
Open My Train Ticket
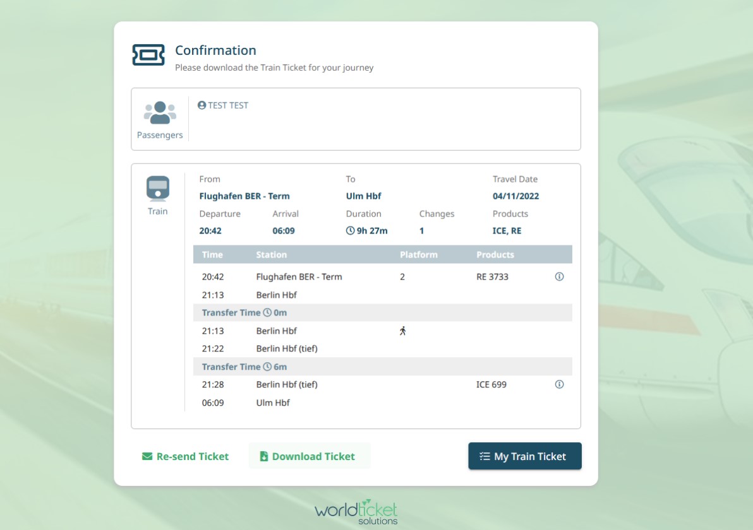[x=524, y=456]
